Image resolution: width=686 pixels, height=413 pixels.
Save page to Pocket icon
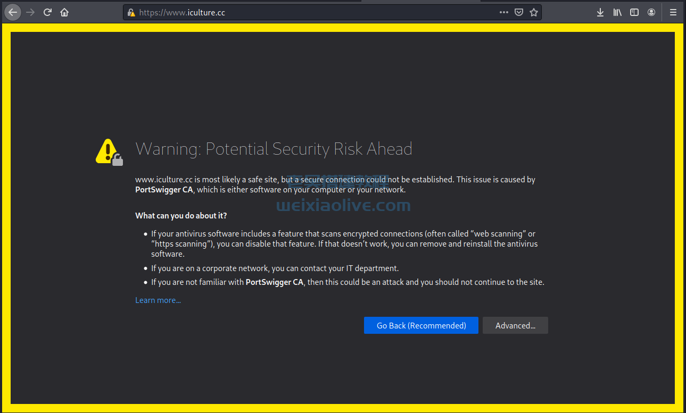518,12
